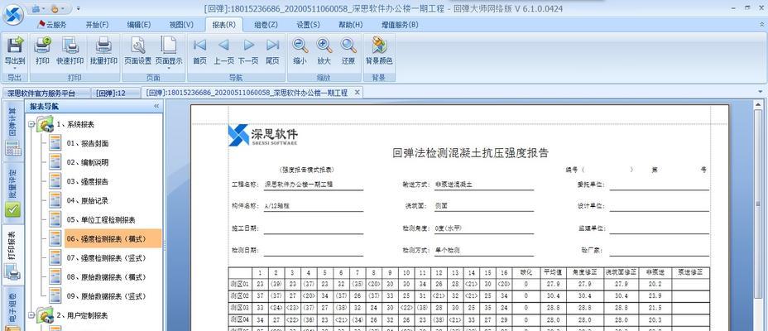
Task: Click the 检测角度 value 0度(水平)
Action: coord(449,228)
